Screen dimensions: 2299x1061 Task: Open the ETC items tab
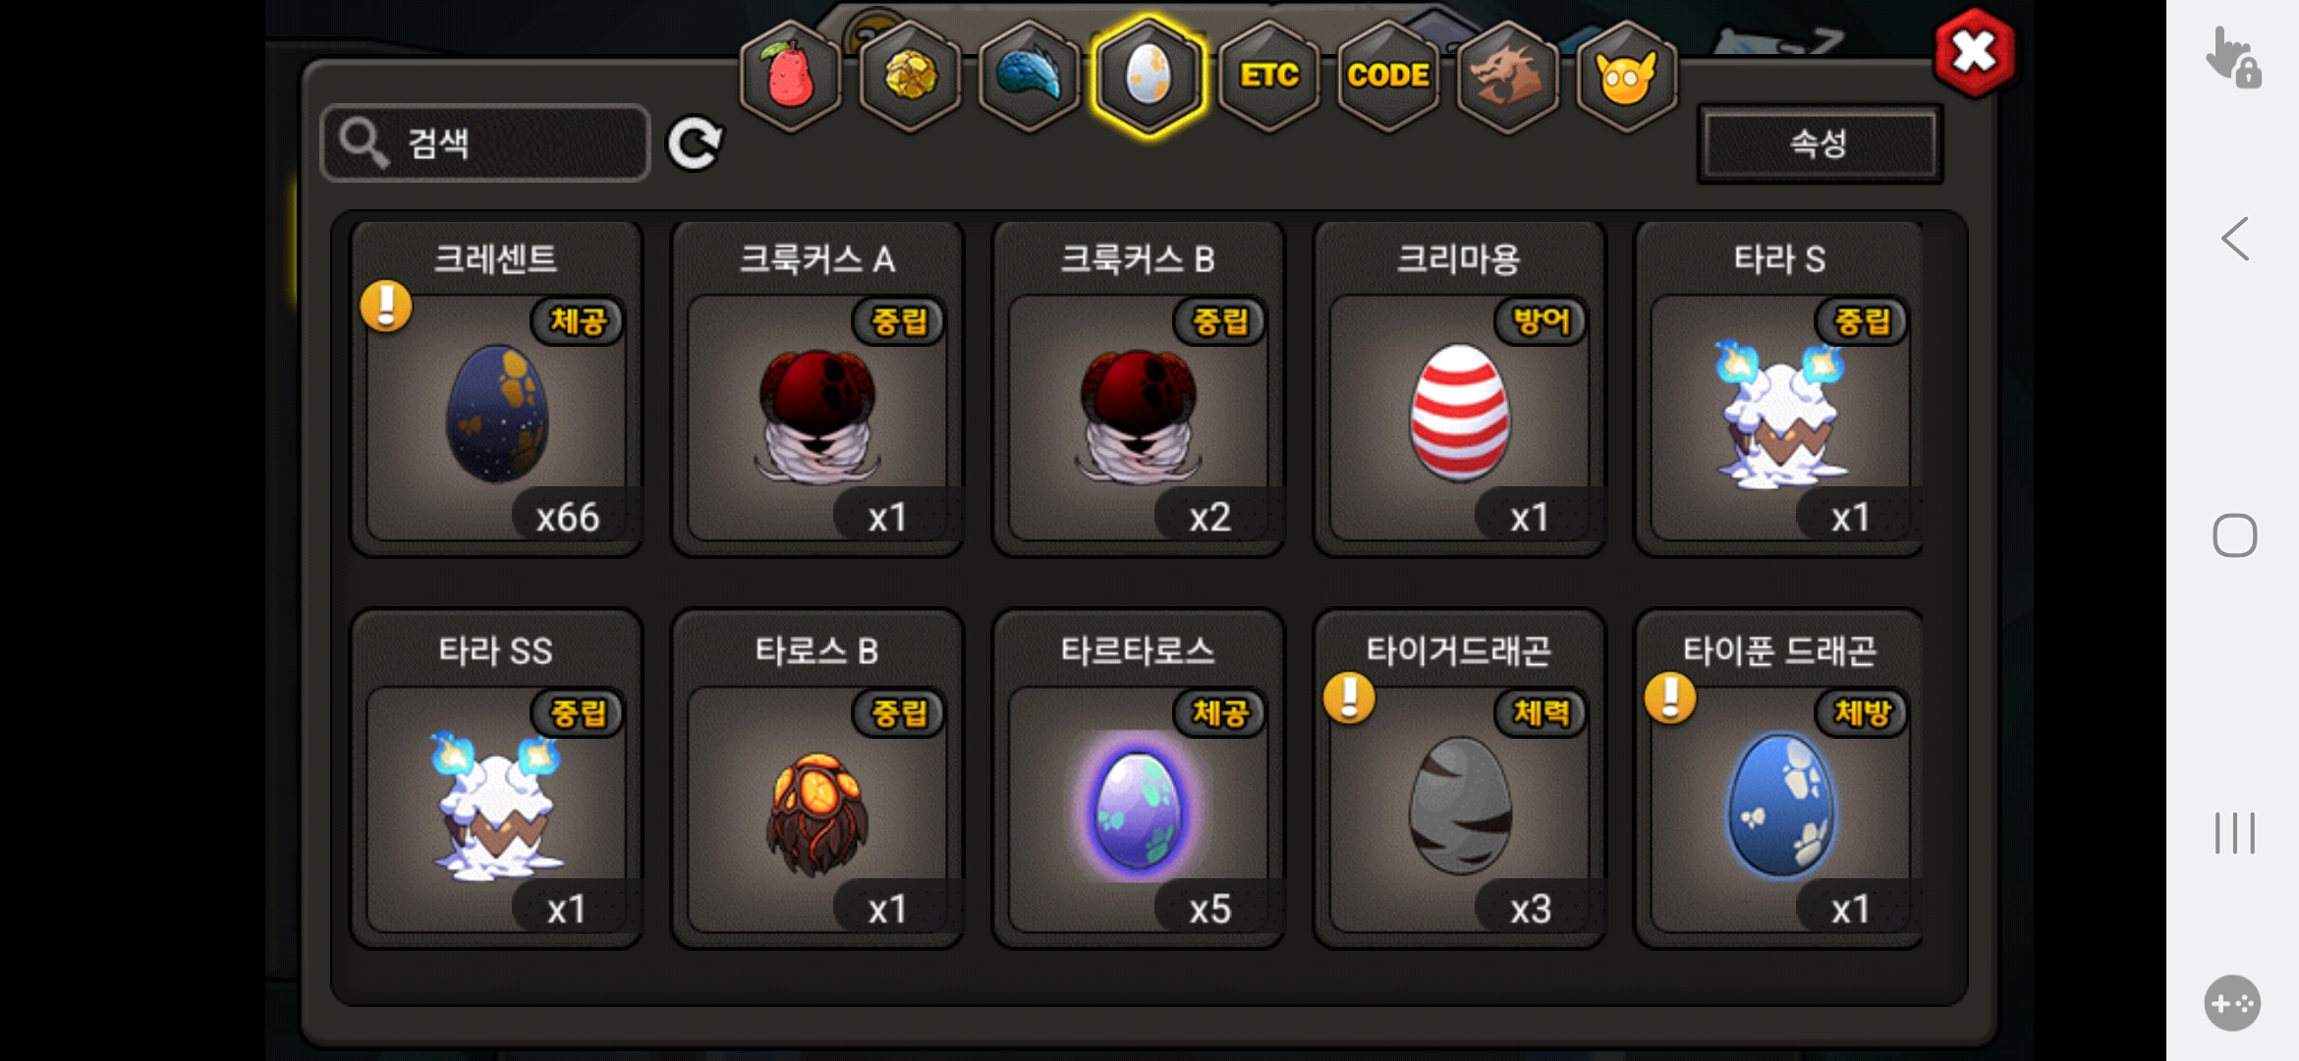tap(1268, 75)
